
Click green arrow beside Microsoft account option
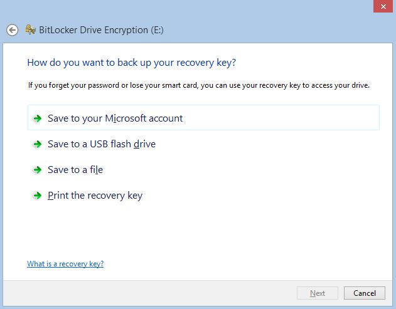click(x=38, y=118)
